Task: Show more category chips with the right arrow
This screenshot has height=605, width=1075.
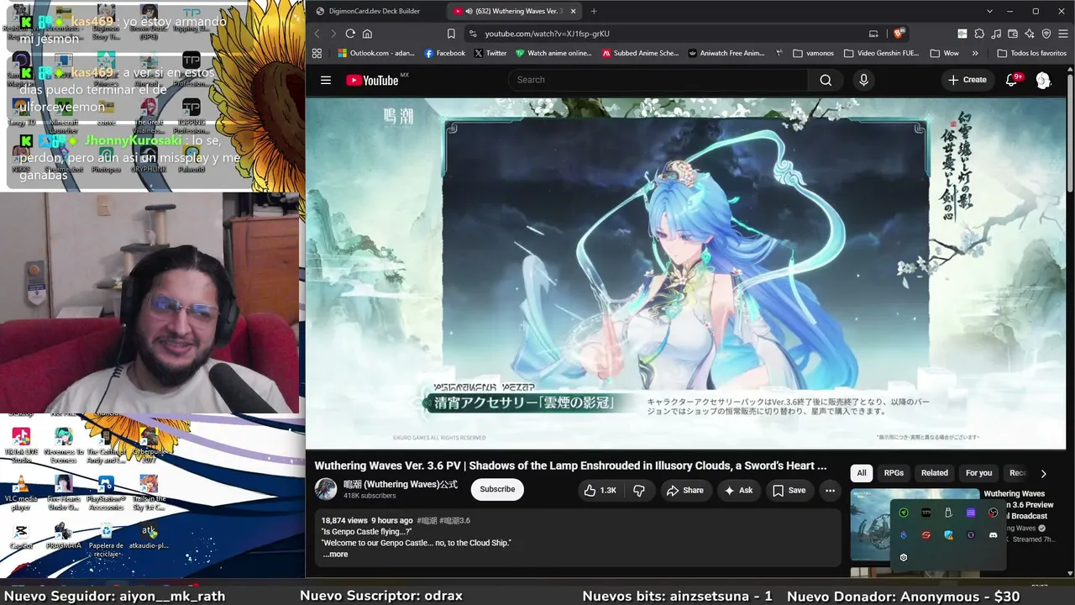Action: [x=1043, y=473]
